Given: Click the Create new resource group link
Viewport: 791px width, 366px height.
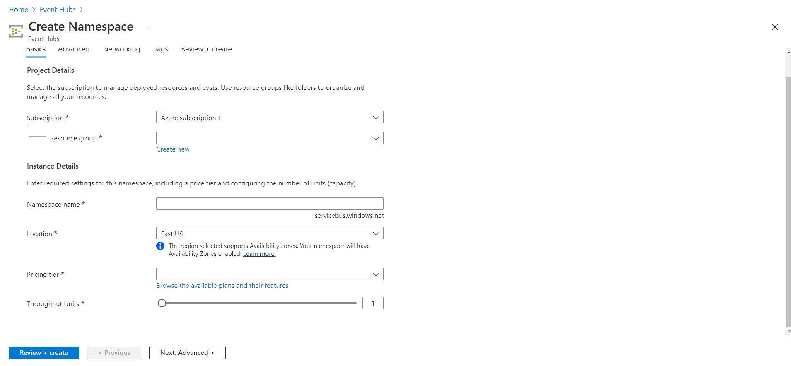Looking at the screenshot, I should [173, 149].
